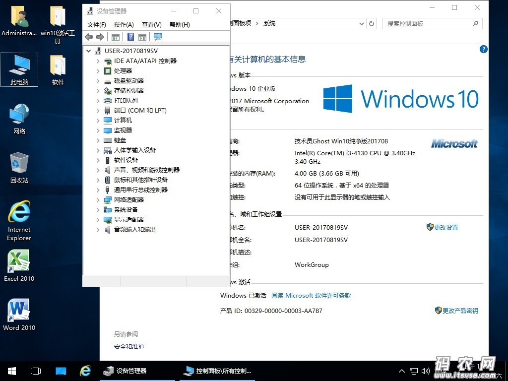Viewport: 508px width, 381px height.
Task: Select the Administrator folder desktop icon
Action: tap(19, 21)
